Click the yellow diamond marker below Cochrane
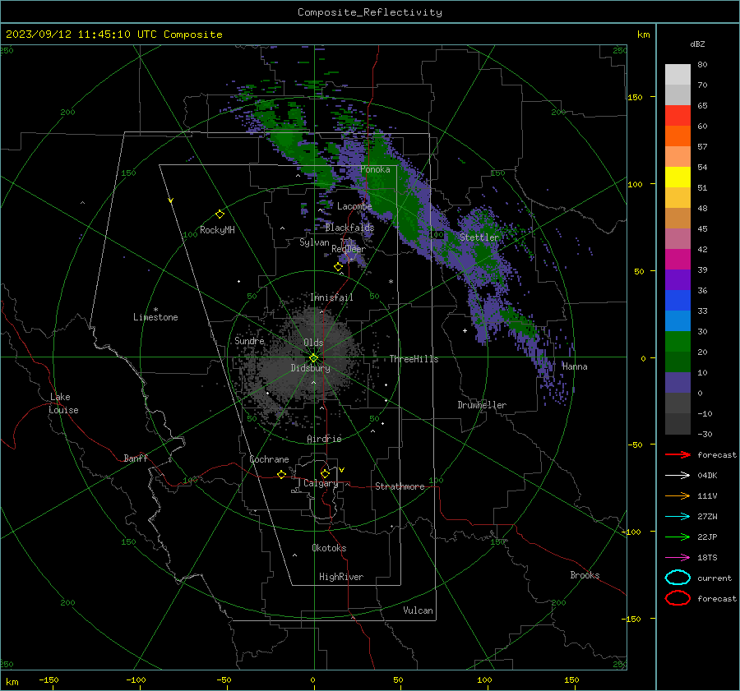Screen dimensions: 740x691 point(282,474)
